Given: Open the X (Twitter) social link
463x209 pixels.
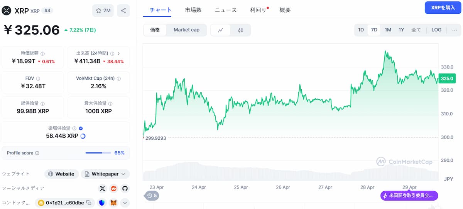Looking at the screenshot, I should (102, 189).
